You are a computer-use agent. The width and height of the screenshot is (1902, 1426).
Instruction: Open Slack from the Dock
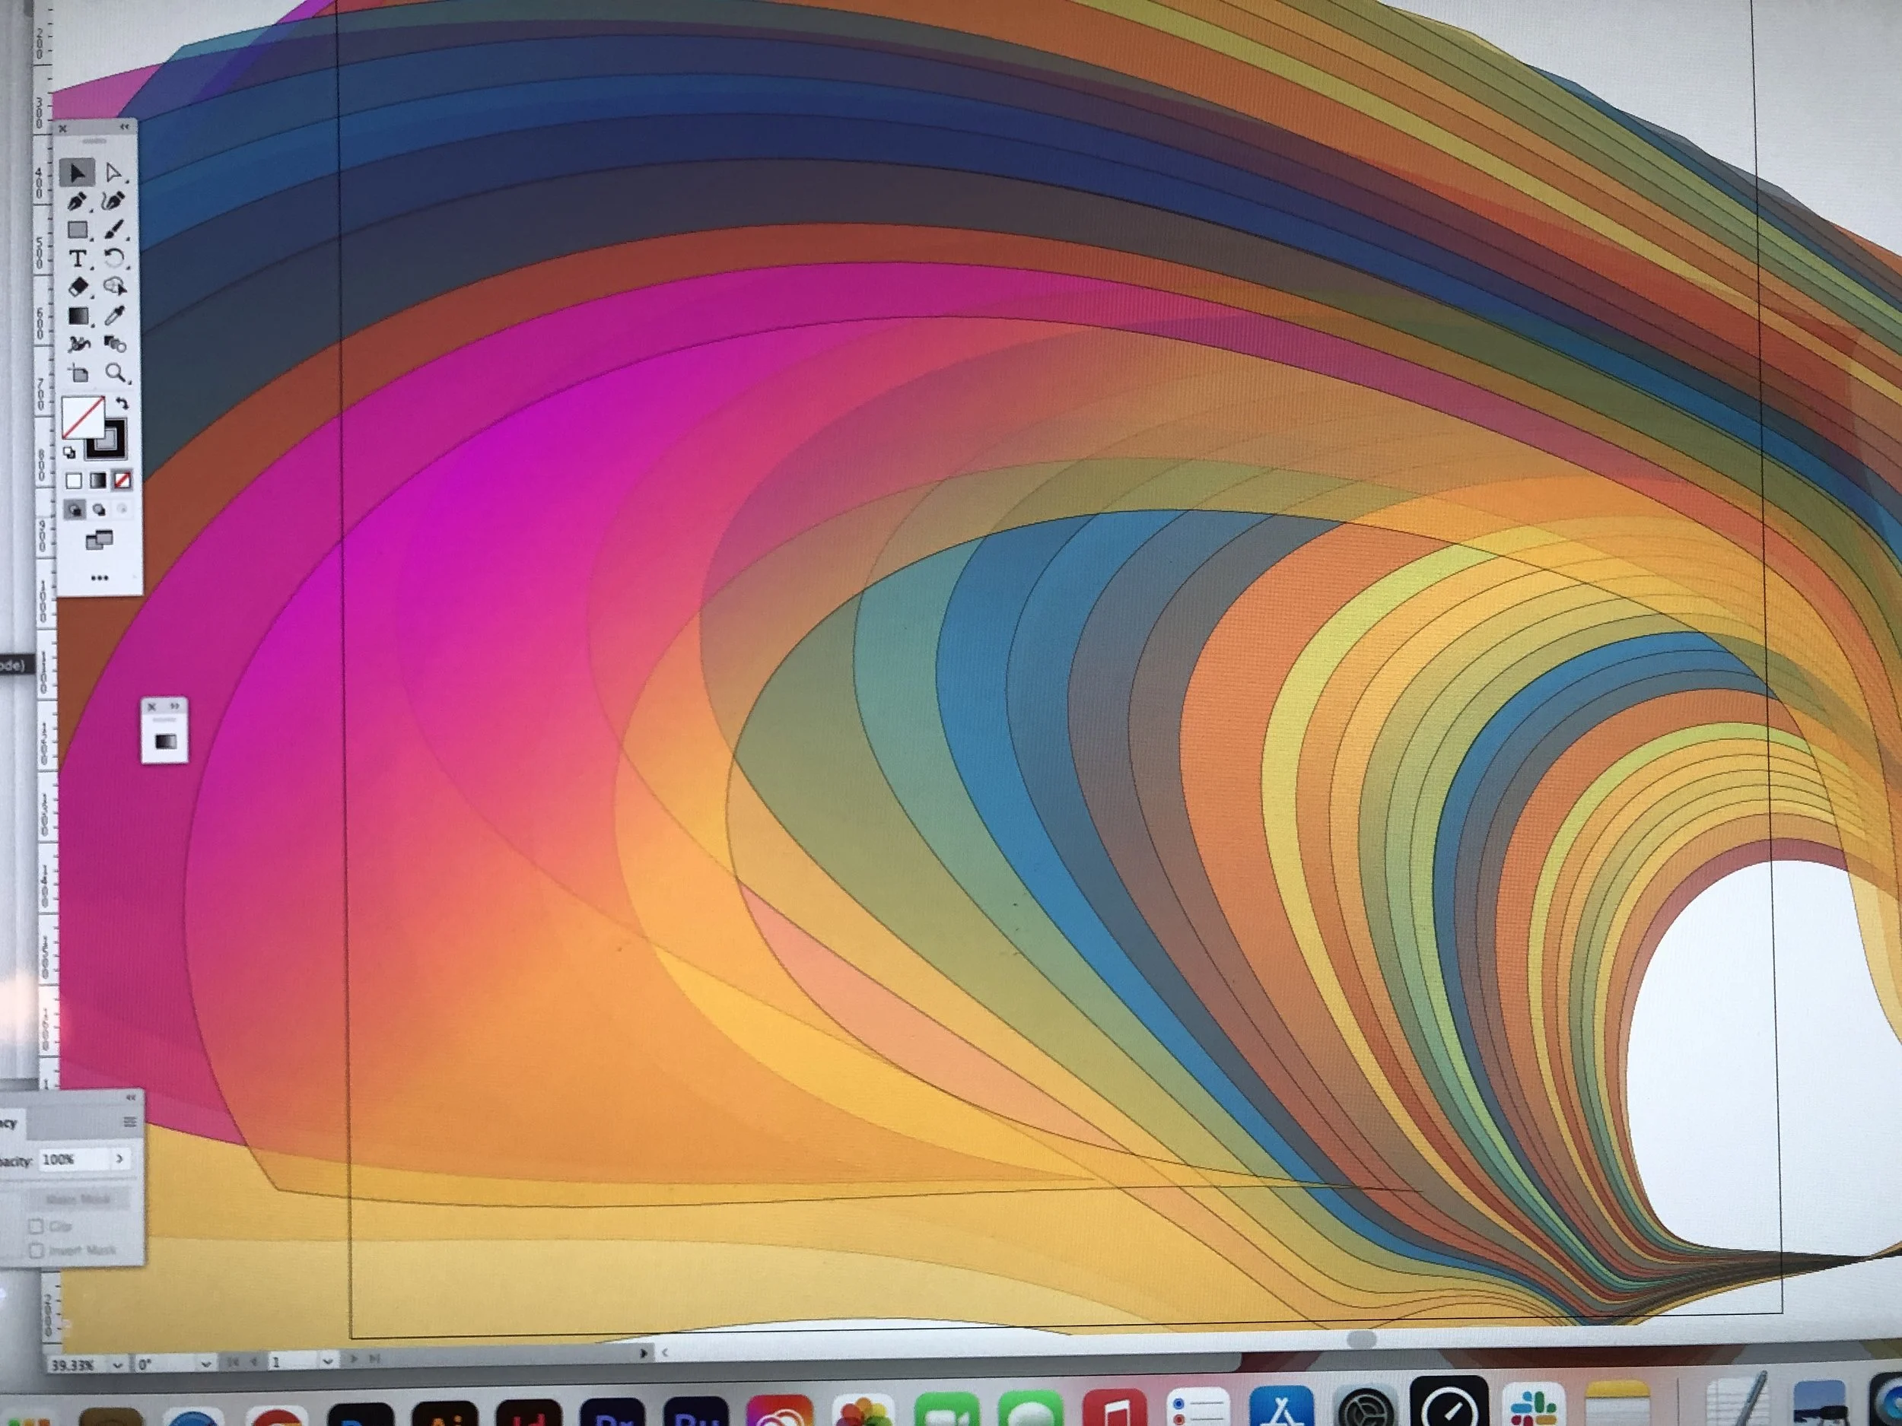point(1534,1407)
